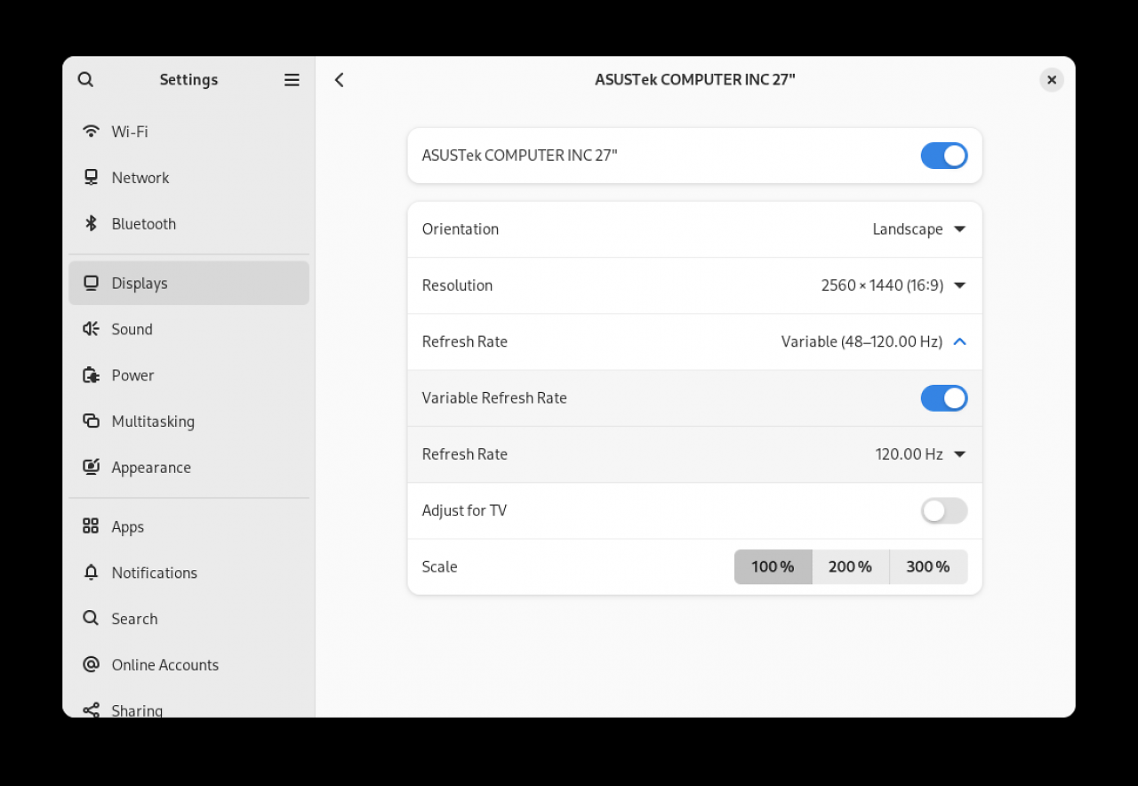1138x786 pixels.
Task: Click the Resolution row label
Action: tap(457, 285)
